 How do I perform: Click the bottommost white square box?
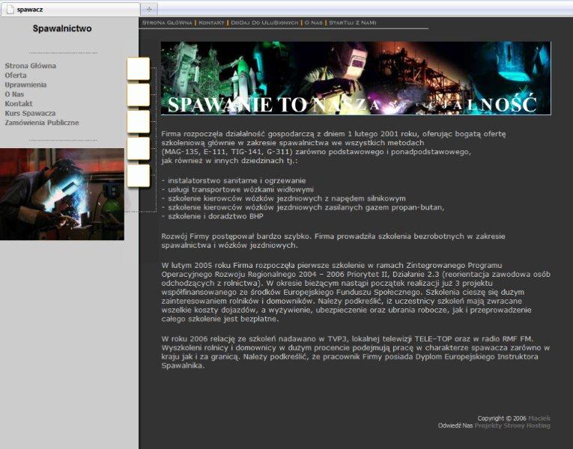[139, 176]
